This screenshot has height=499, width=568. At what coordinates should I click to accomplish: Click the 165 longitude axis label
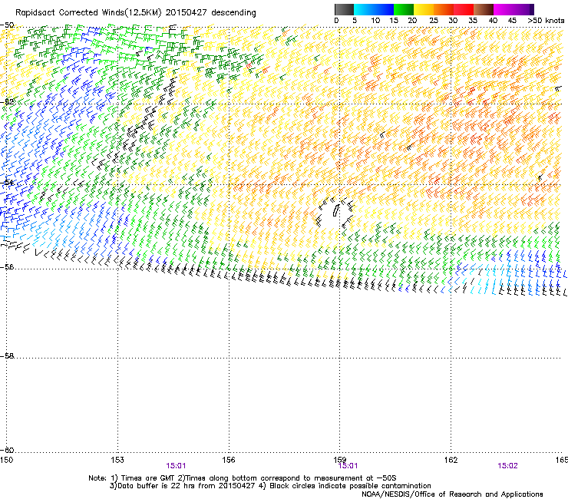point(562,460)
